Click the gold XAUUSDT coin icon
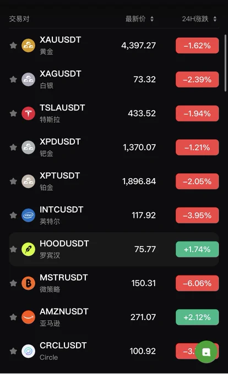 pos(29,45)
